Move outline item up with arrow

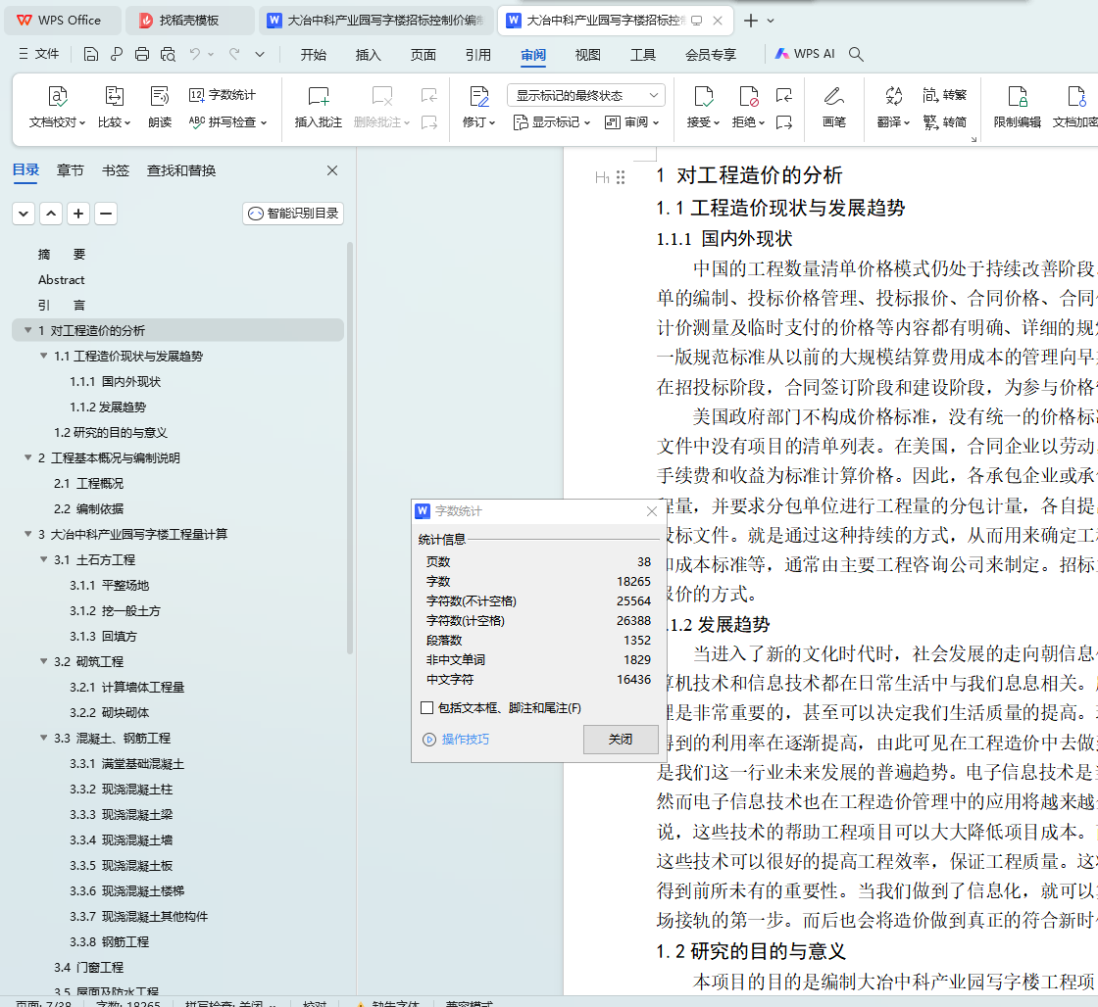tap(51, 214)
